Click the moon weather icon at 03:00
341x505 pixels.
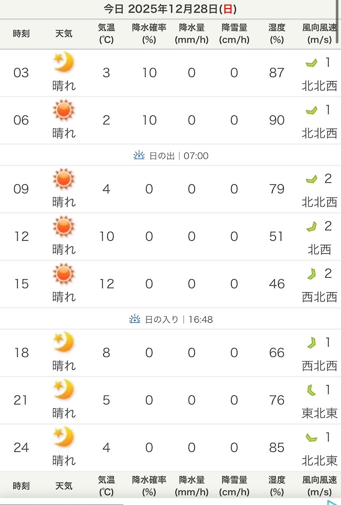click(x=64, y=63)
